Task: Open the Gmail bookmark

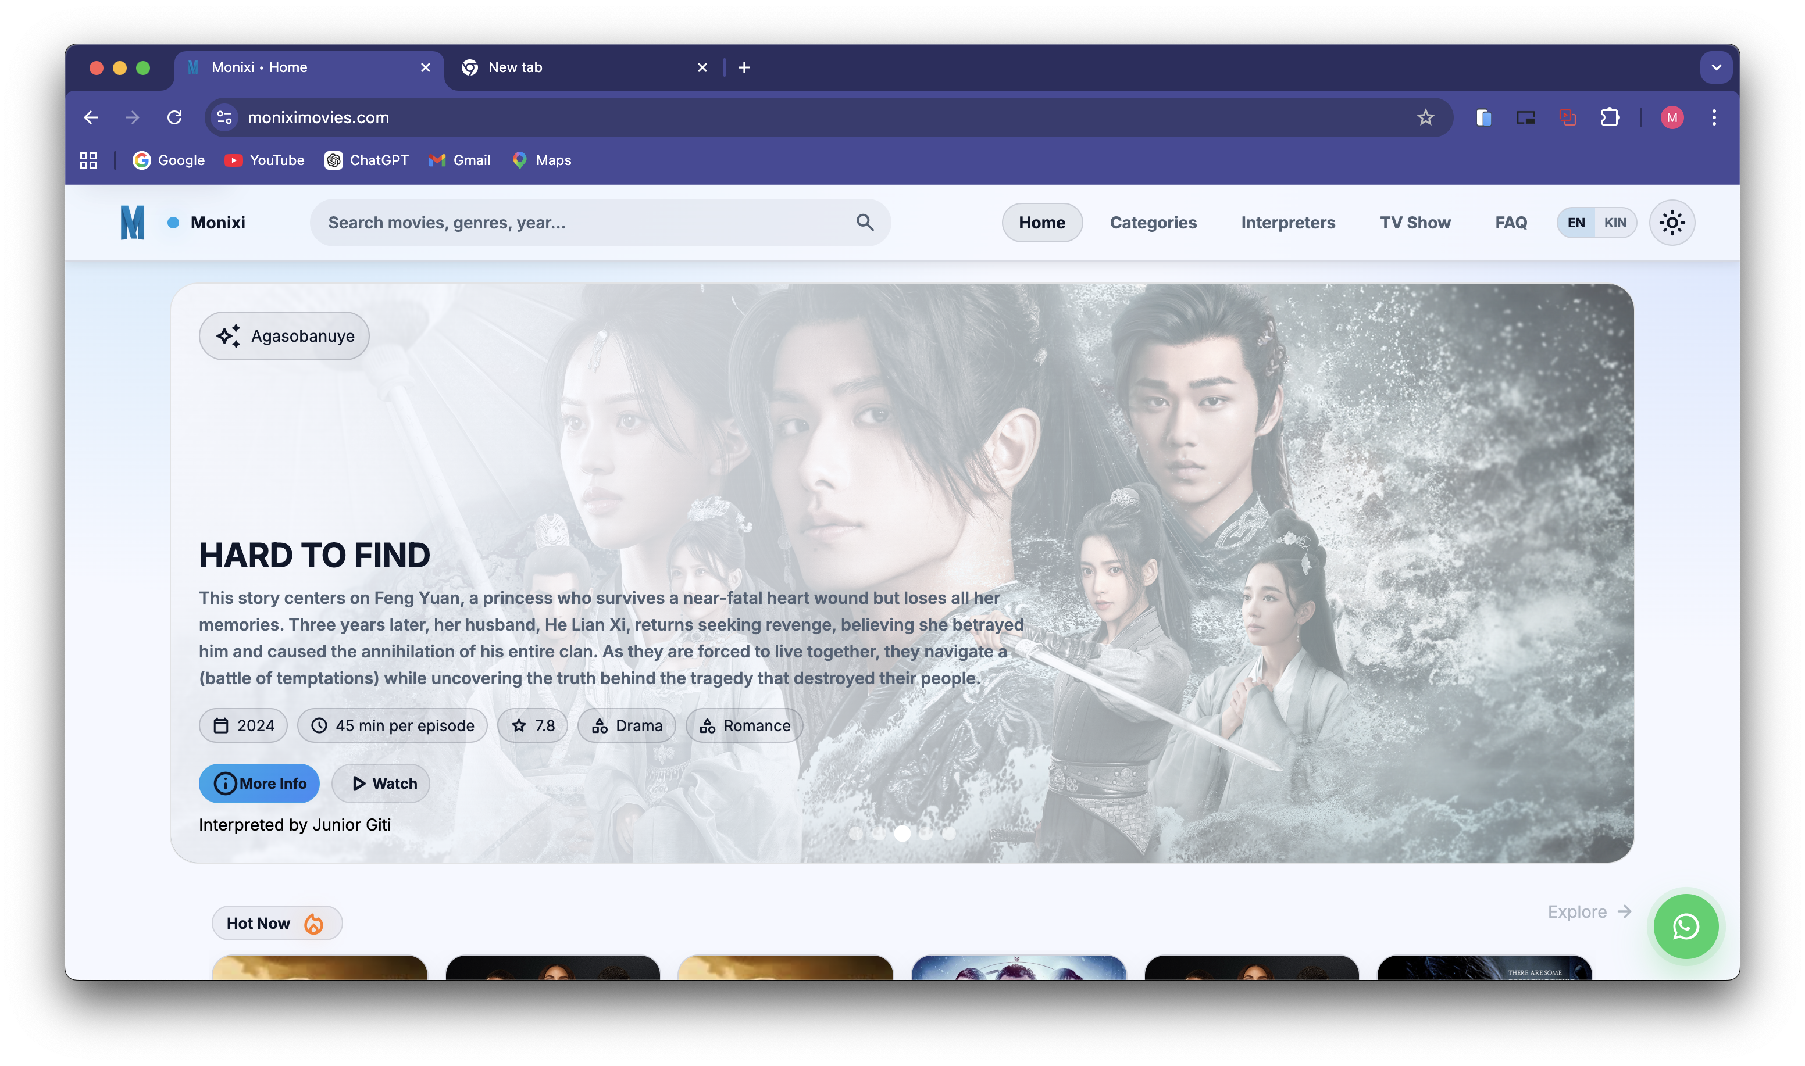Action: click(460, 160)
